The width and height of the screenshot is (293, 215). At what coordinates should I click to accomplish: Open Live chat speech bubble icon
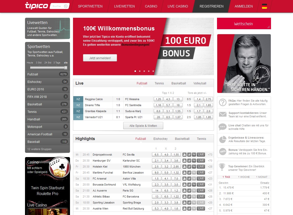222,127
